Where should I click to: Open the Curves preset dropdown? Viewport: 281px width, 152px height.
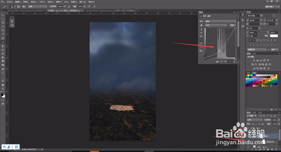coord(220,21)
